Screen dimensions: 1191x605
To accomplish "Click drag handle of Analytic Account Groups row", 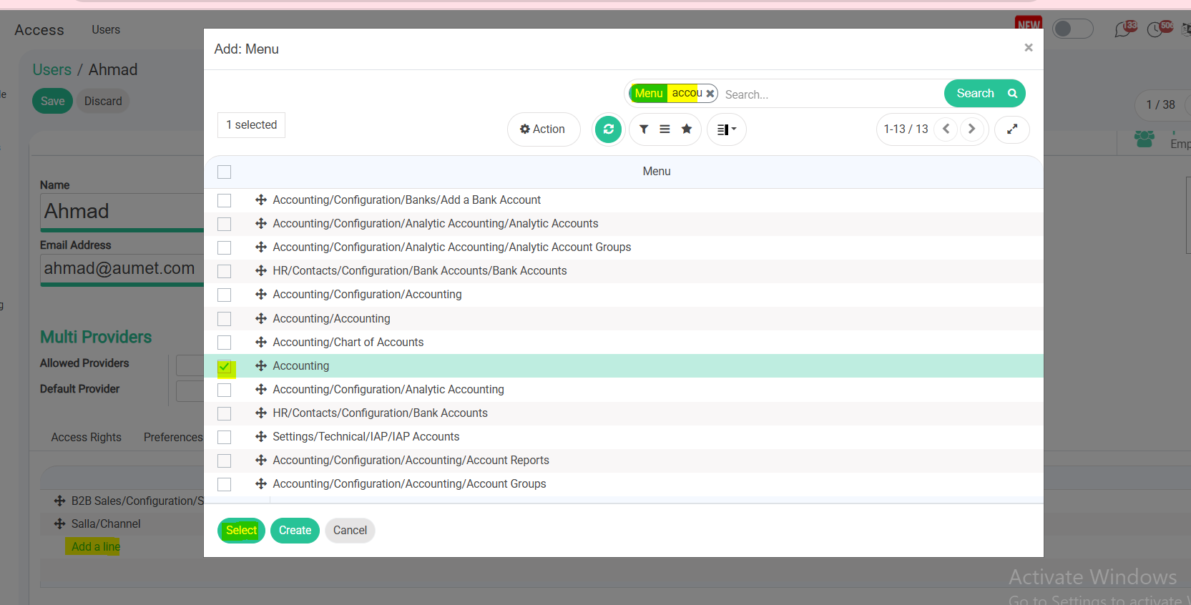I will pos(261,247).
